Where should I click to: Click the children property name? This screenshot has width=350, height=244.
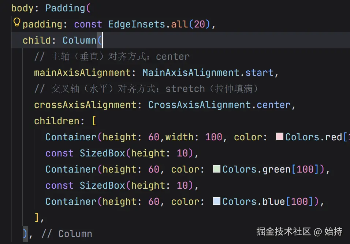(x=56, y=121)
